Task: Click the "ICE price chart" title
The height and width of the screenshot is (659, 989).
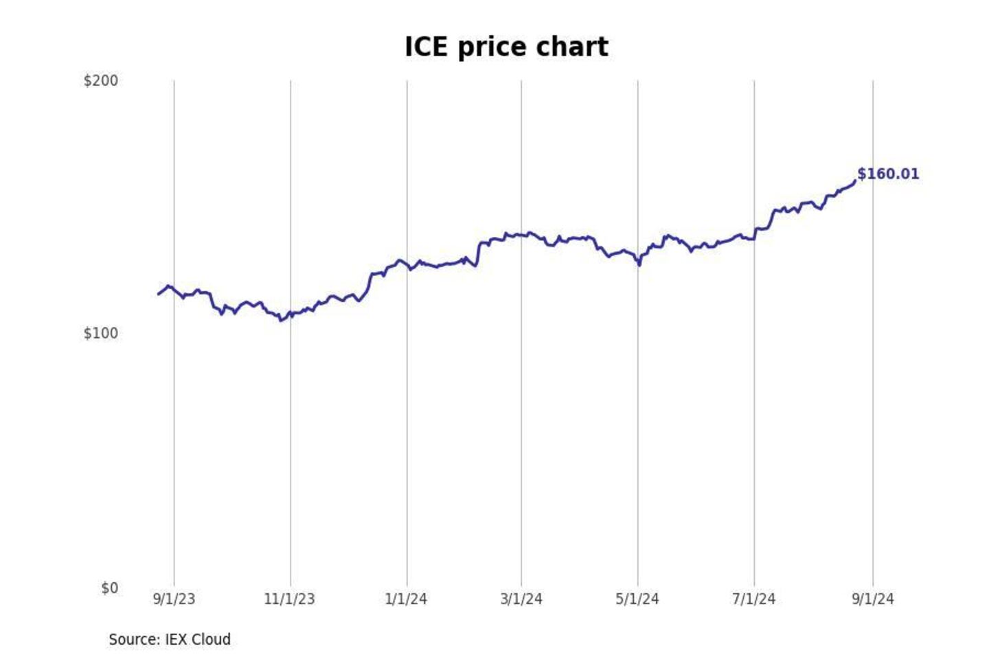Action: pyautogui.click(x=506, y=47)
